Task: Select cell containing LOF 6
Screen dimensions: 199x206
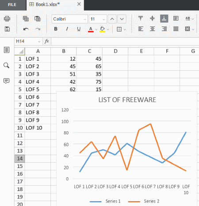Action: (x=38, y=97)
